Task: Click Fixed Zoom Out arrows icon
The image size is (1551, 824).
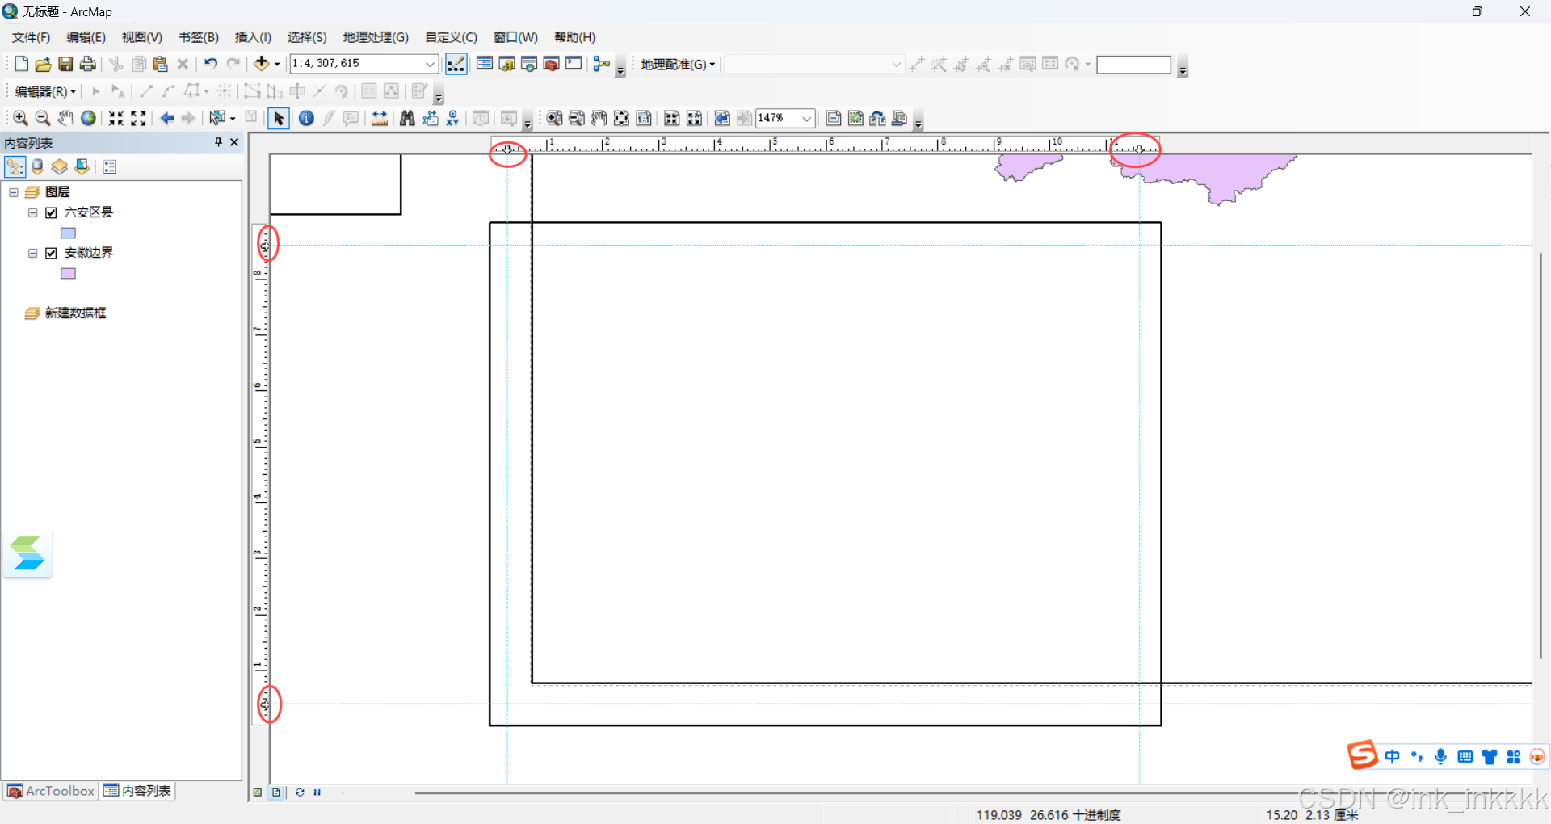Action: click(139, 118)
